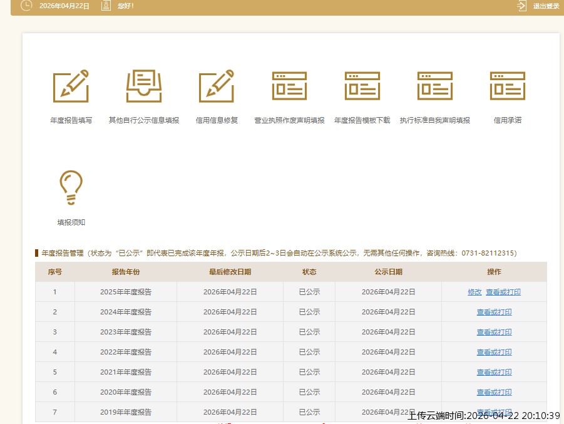The height and width of the screenshot is (424, 564).
Task: Click the 报告年份 column header
Action: [126, 272]
